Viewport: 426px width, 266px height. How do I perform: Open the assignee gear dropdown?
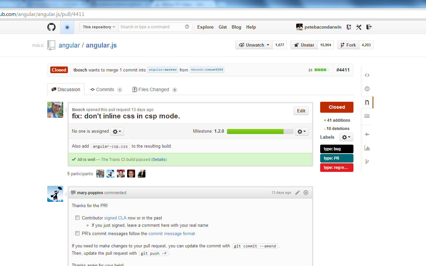pos(117,131)
